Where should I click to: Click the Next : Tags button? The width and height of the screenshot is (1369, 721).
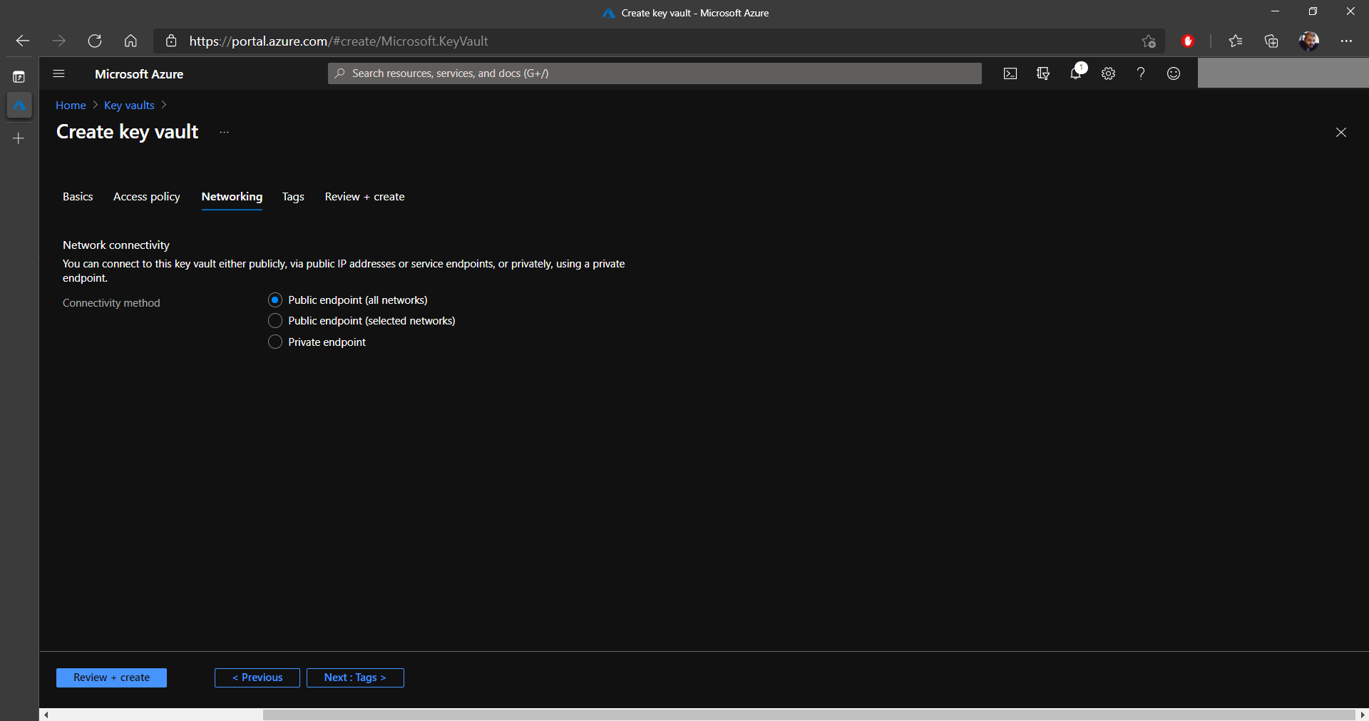355,677
